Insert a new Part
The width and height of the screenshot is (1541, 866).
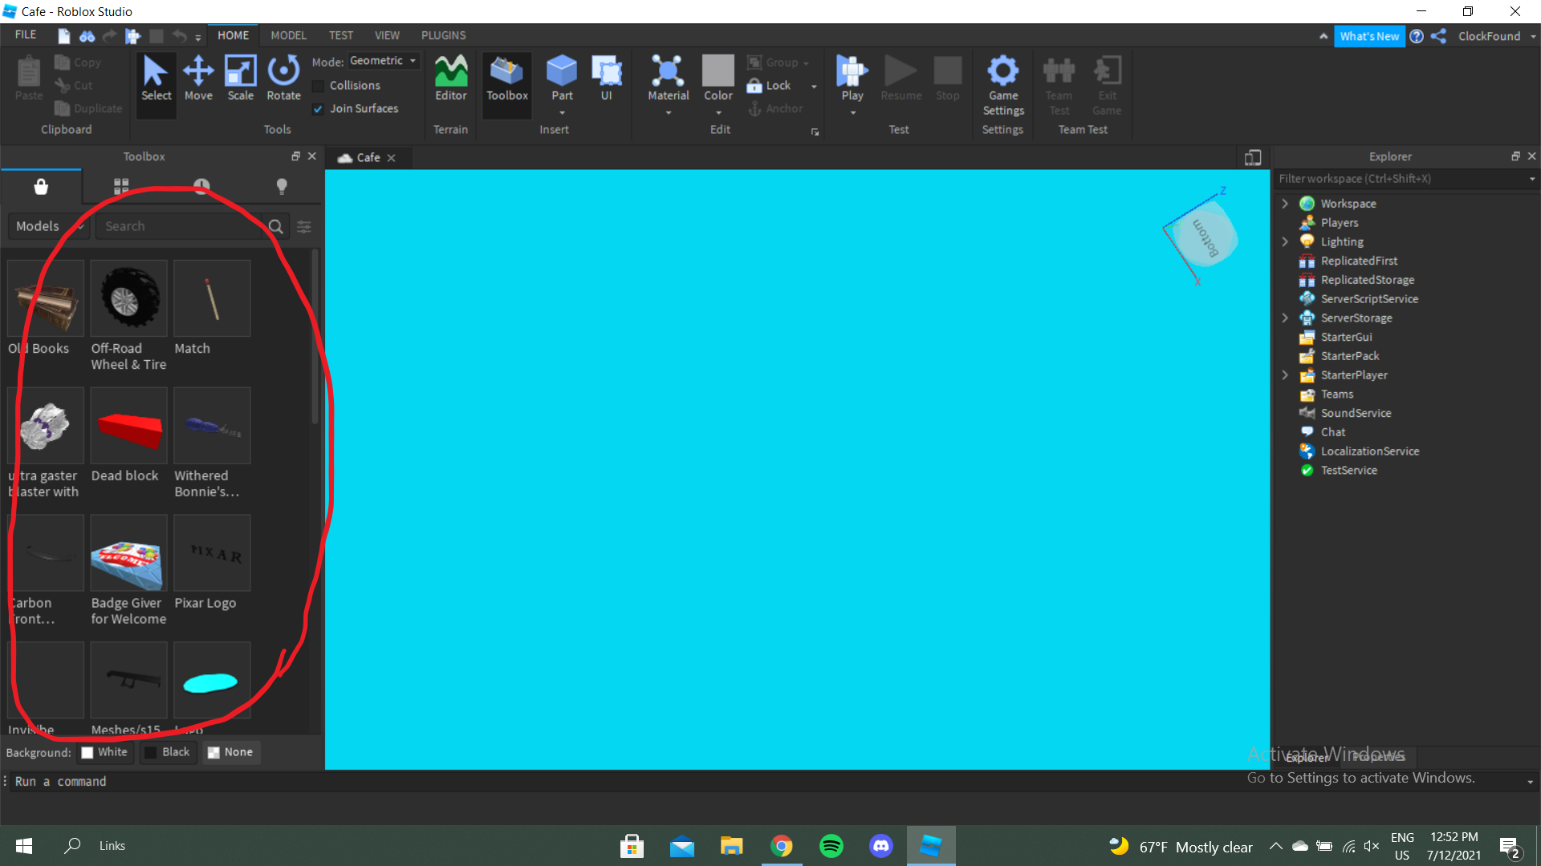[x=562, y=72]
